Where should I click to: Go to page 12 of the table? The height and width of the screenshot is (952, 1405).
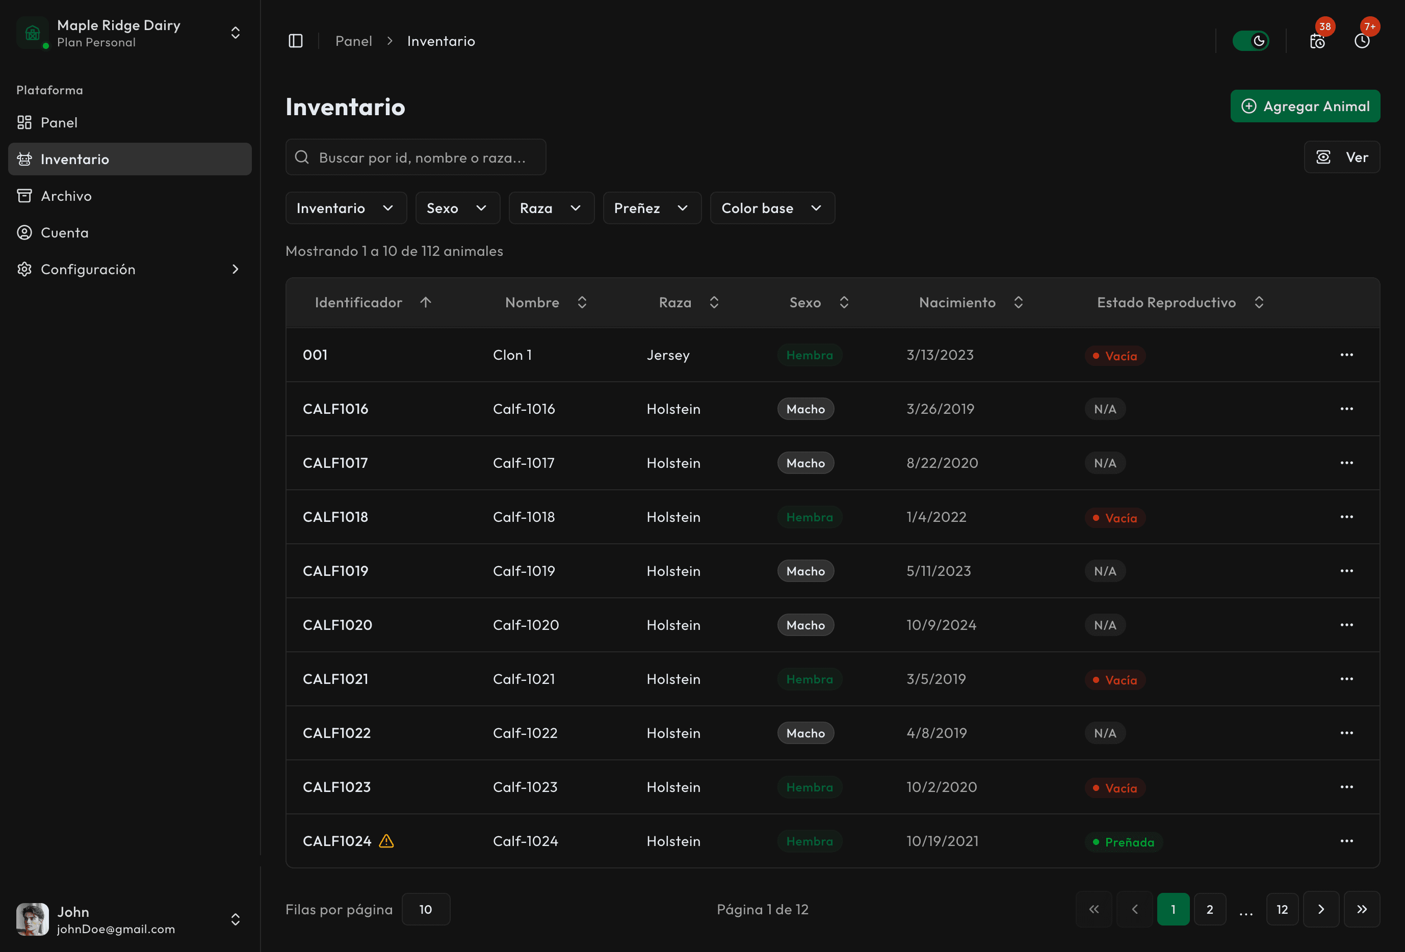pyautogui.click(x=1282, y=909)
